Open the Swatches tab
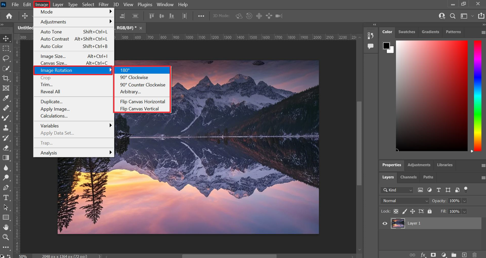 pyautogui.click(x=407, y=32)
